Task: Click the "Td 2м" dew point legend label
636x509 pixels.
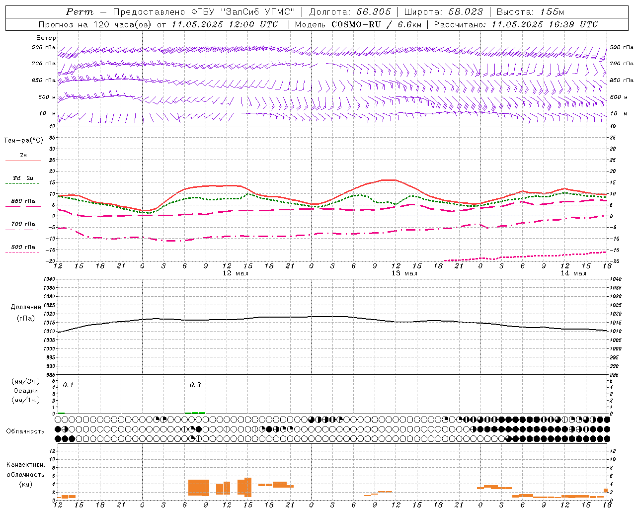Action: [x=23, y=178]
